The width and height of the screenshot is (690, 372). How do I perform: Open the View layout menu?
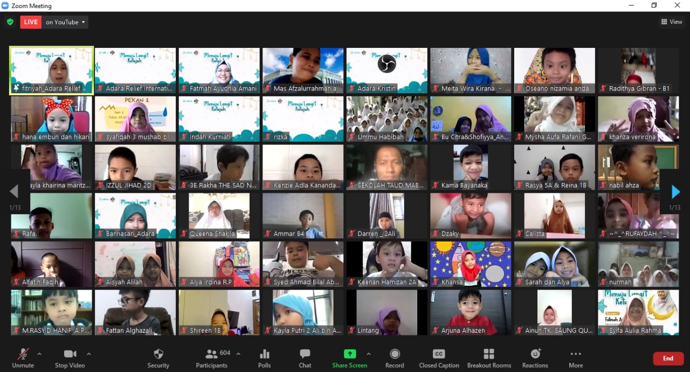[x=672, y=22]
